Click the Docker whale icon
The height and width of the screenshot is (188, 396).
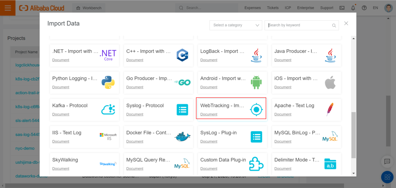182,137
